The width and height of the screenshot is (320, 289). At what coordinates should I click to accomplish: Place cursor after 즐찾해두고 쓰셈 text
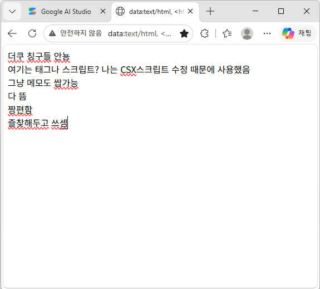tap(68, 123)
